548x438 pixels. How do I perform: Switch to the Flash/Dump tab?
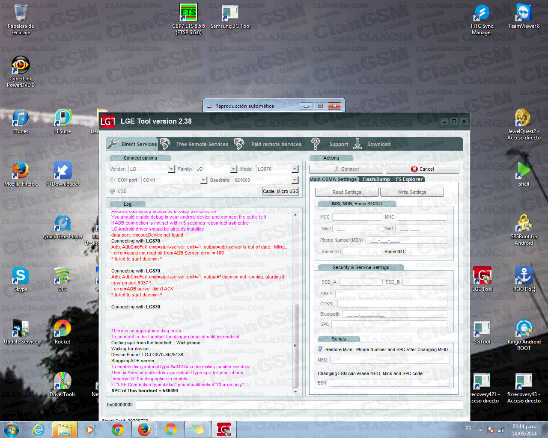pos(376,179)
